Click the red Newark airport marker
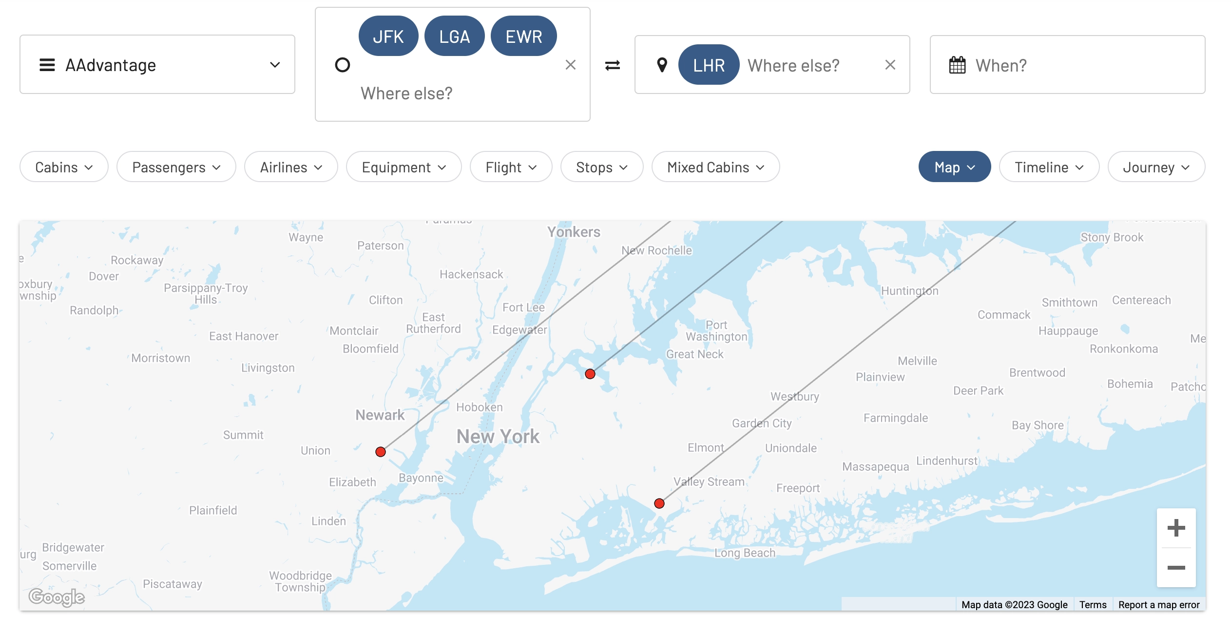The width and height of the screenshot is (1231, 632). pos(381,452)
